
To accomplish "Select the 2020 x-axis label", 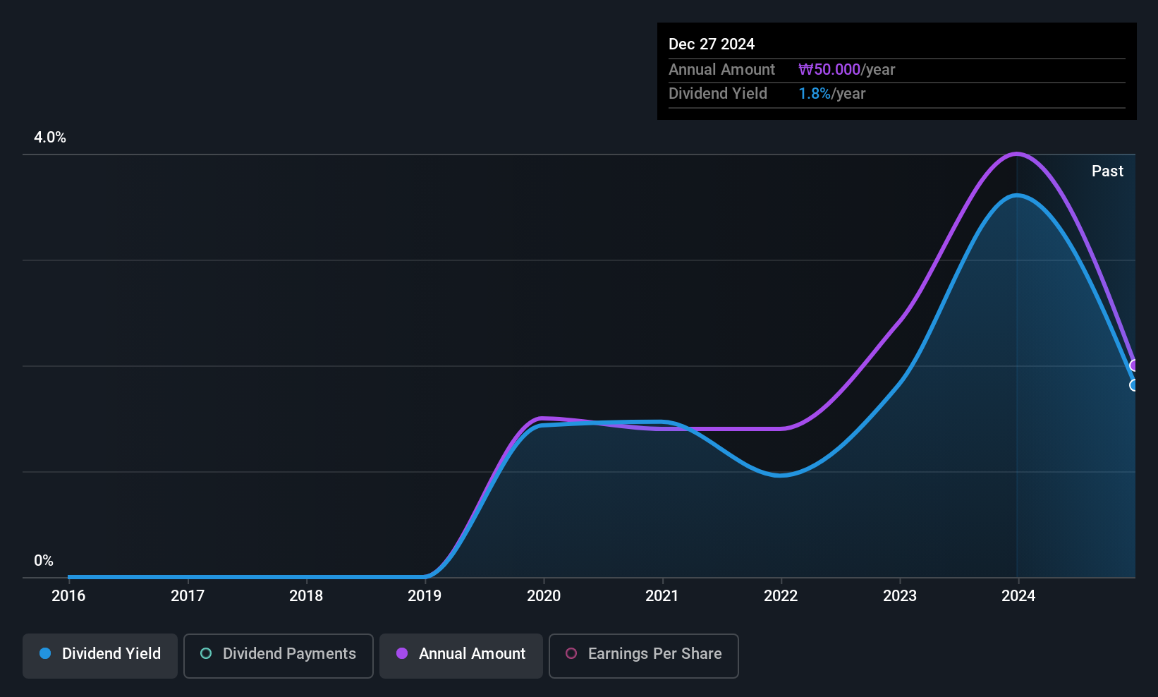I will [544, 595].
